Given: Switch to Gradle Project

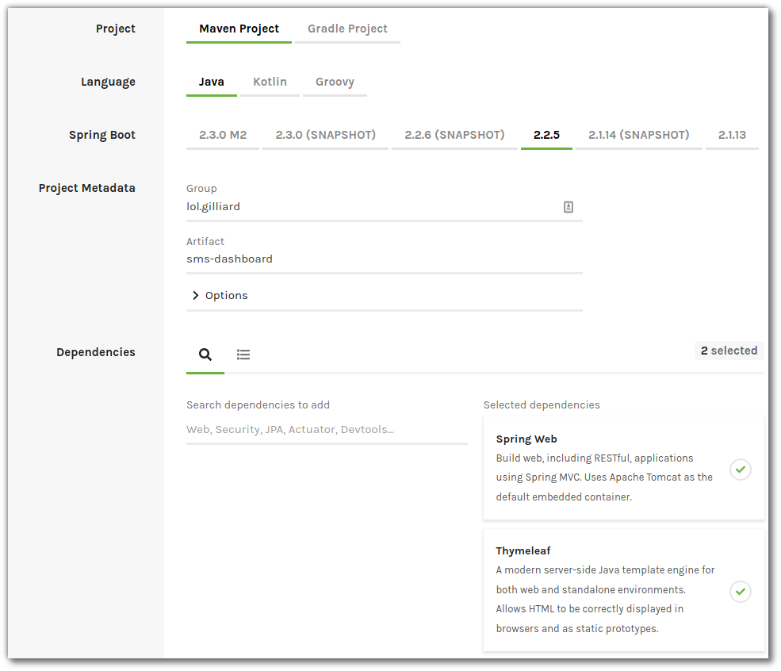Looking at the screenshot, I should click(x=347, y=29).
